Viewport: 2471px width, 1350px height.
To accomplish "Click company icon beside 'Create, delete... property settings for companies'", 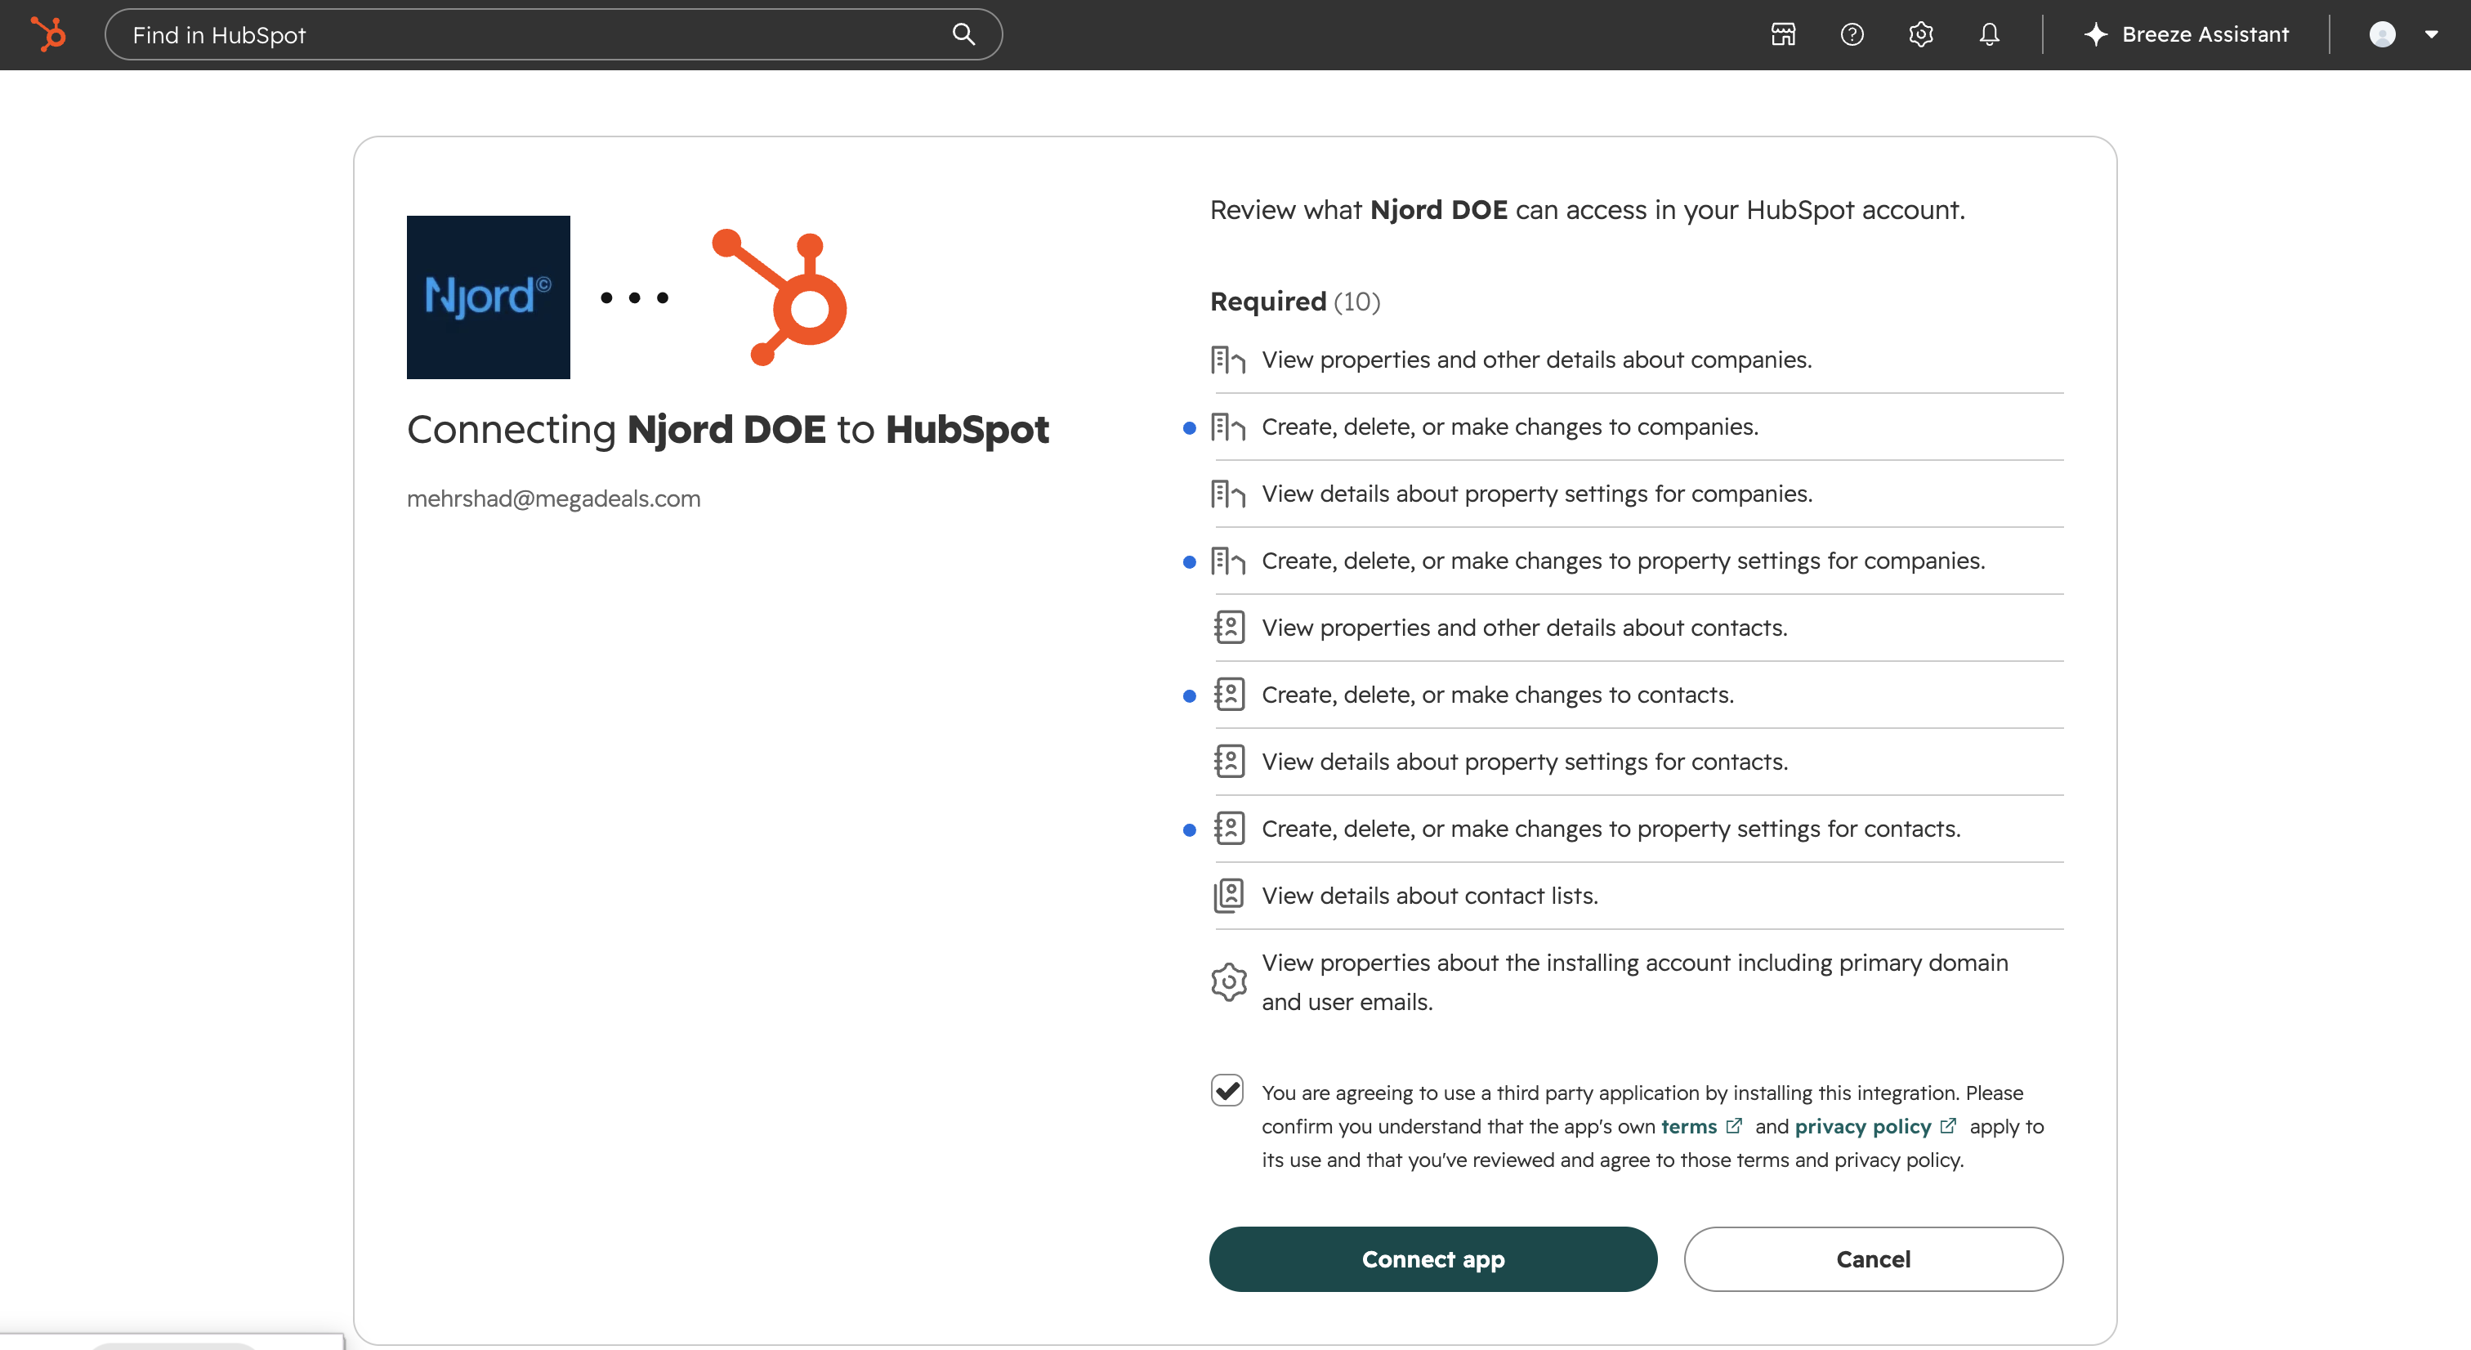I will [1228, 561].
